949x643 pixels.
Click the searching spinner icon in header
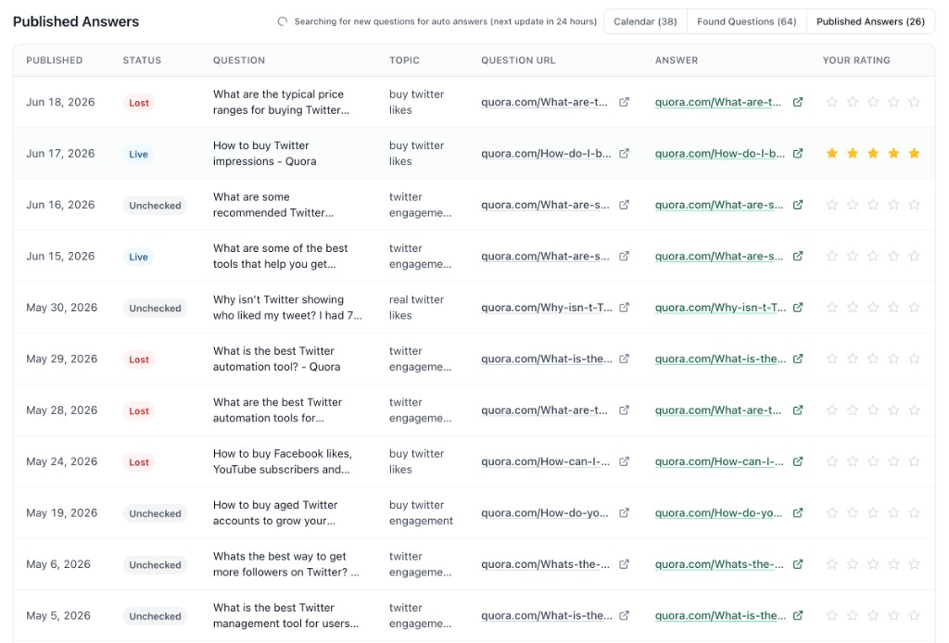pyautogui.click(x=282, y=22)
